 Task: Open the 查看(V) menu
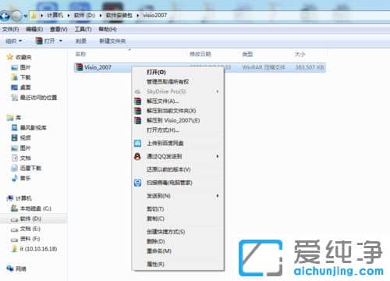(58, 29)
